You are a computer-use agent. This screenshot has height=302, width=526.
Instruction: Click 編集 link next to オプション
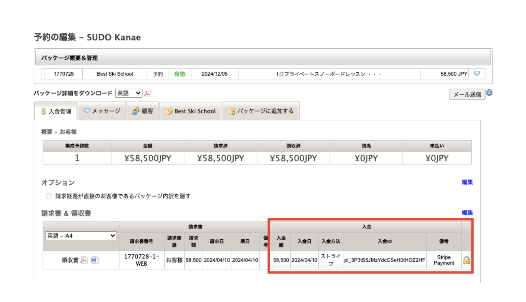[x=467, y=182]
